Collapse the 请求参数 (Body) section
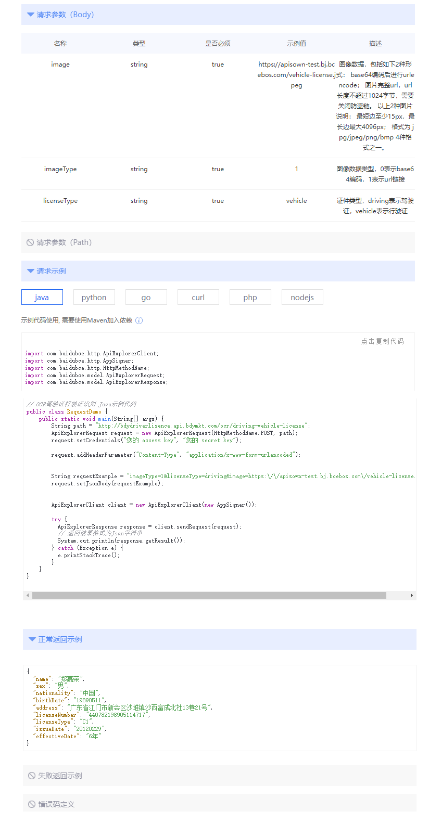Image resolution: width=429 pixels, height=824 pixels. point(31,15)
